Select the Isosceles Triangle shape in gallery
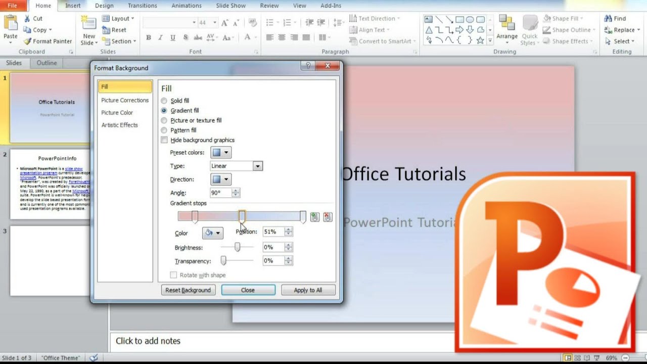The width and height of the screenshot is (647, 364). coord(429,30)
